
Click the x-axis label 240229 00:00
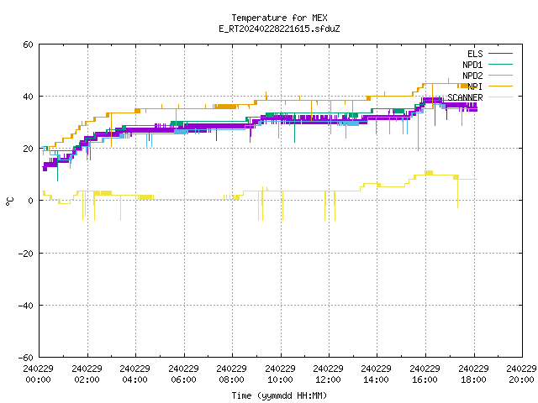[x=39, y=374]
